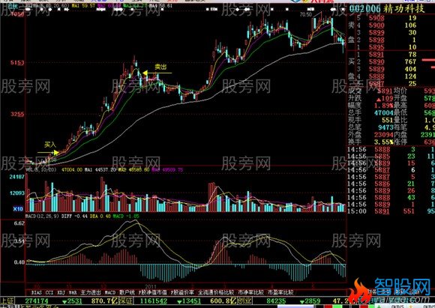435x308 pixels.
Task: Click the 上证 index label in status bar
Action: pos(7,301)
